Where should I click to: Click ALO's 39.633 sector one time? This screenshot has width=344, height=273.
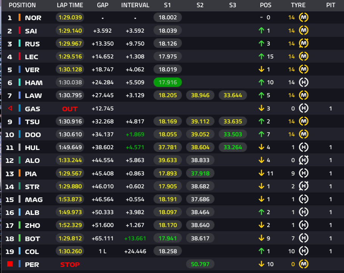[167, 160]
